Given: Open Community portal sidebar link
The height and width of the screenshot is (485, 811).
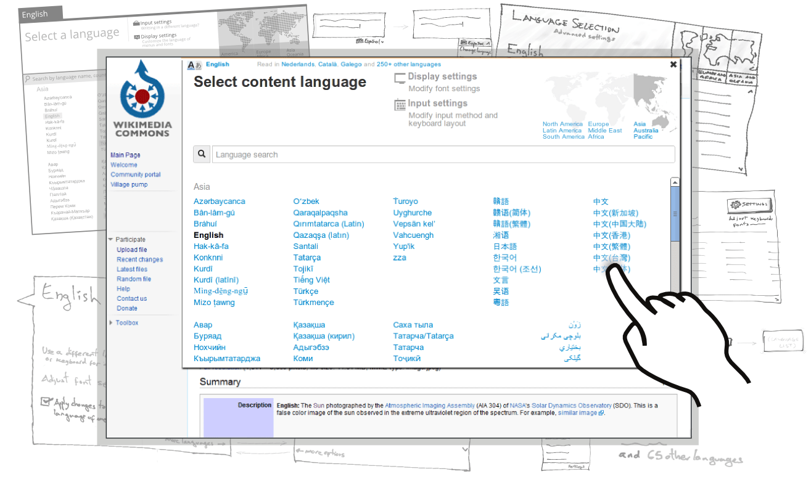Looking at the screenshot, I should coord(136,174).
